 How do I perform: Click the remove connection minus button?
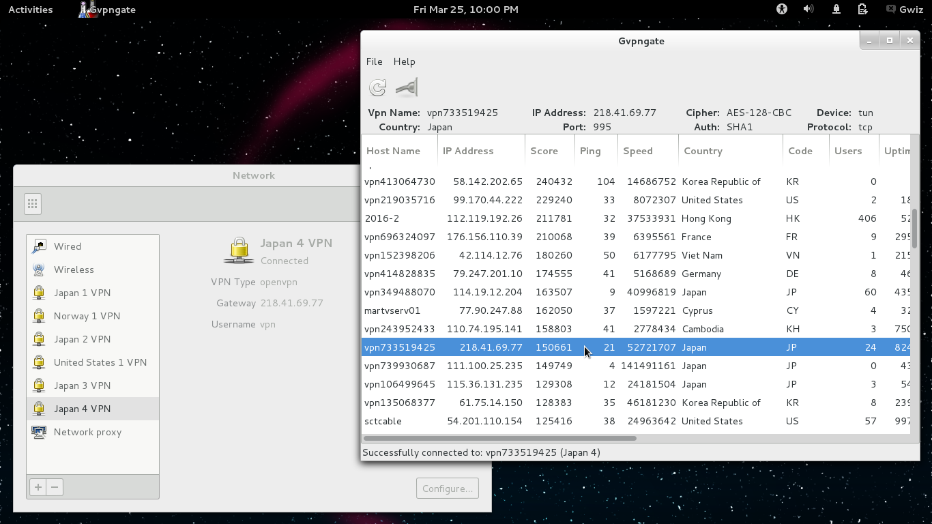click(x=55, y=487)
